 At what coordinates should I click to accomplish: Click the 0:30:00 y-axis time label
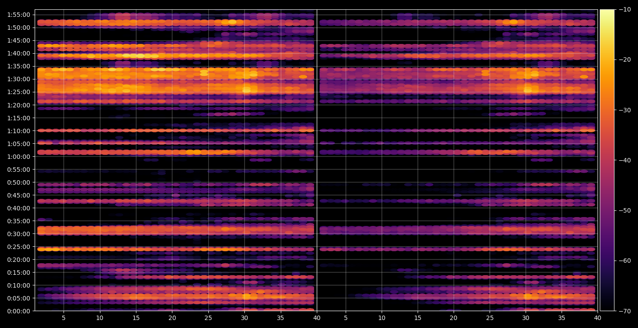point(19,234)
